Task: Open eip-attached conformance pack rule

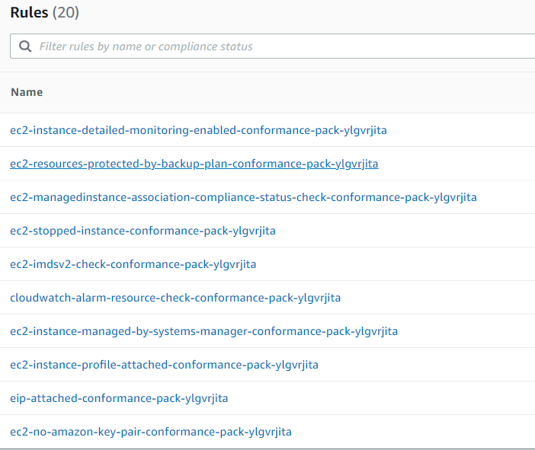Action: [x=119, y=398]
